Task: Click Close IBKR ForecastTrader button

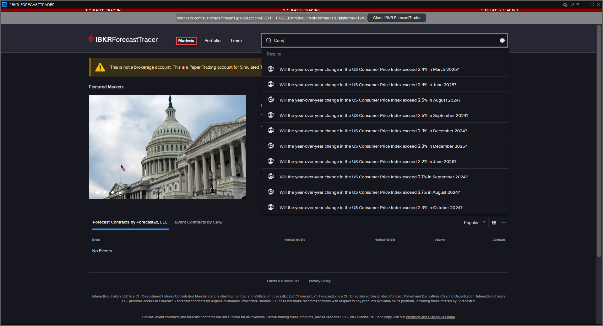Action: click(397, 18)
